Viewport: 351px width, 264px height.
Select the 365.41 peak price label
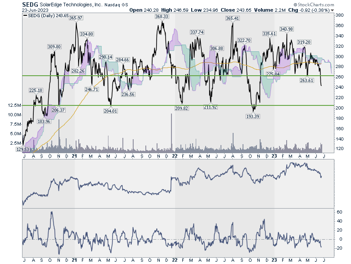click(232, 18)
